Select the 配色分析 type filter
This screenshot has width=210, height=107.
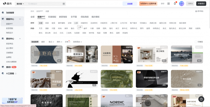click(x=163, y=23)
